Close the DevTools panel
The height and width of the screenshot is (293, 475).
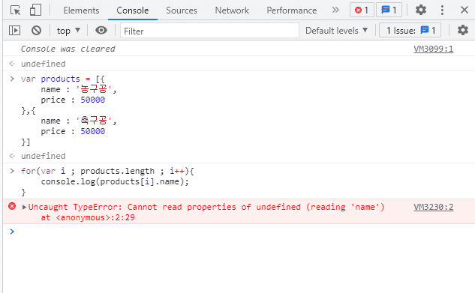[x=464, y=10]
